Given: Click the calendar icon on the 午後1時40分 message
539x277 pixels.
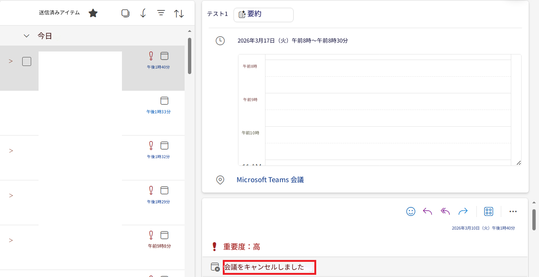Looking at the screenshot, I should [x=164, y=56].
